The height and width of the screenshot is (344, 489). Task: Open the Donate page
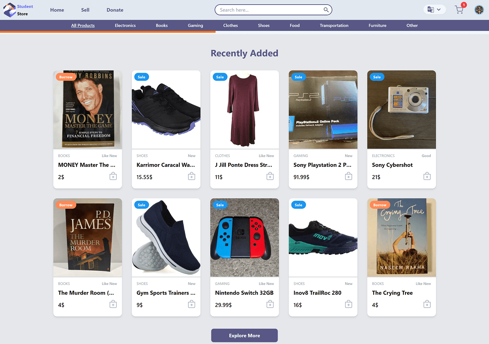click(x=115, y=10)
